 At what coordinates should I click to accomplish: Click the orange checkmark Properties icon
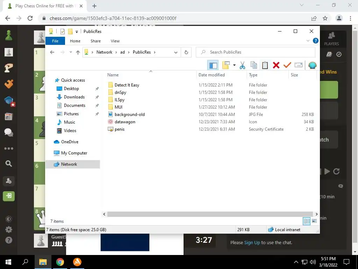click(x=287, y=65)
